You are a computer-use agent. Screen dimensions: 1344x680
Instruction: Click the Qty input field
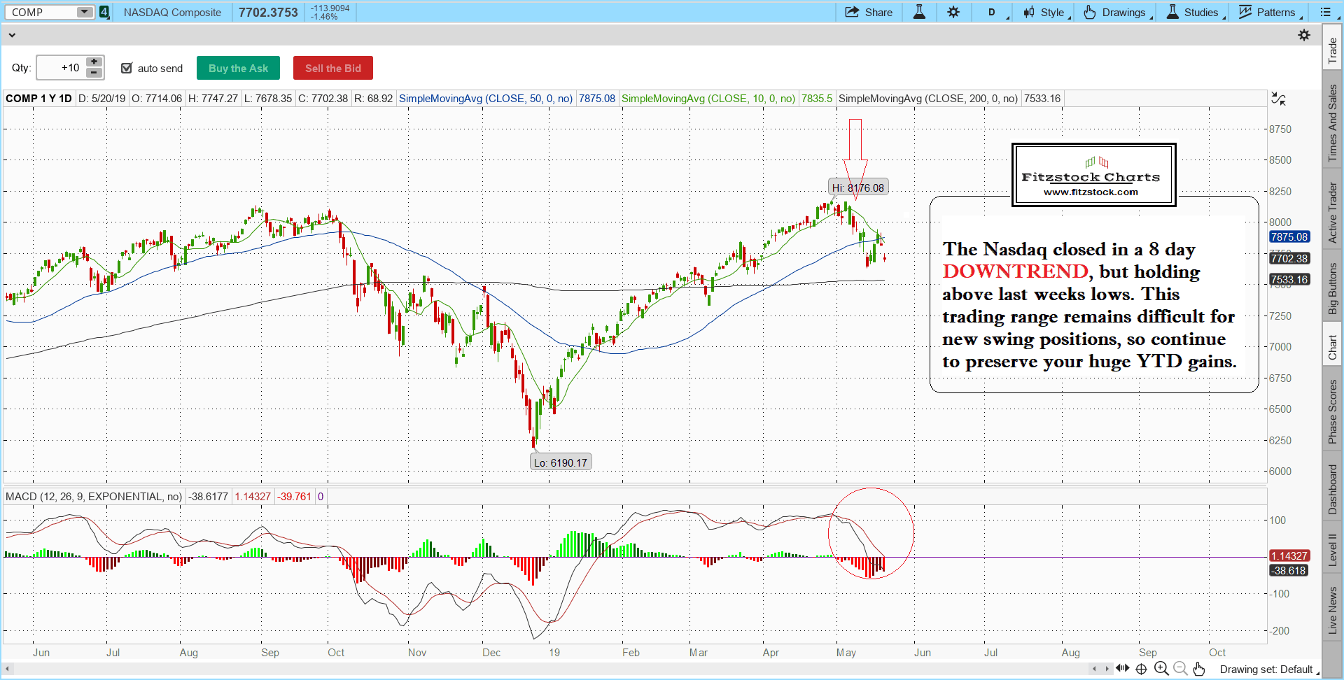pyautogui.click(x=61, y=68)
